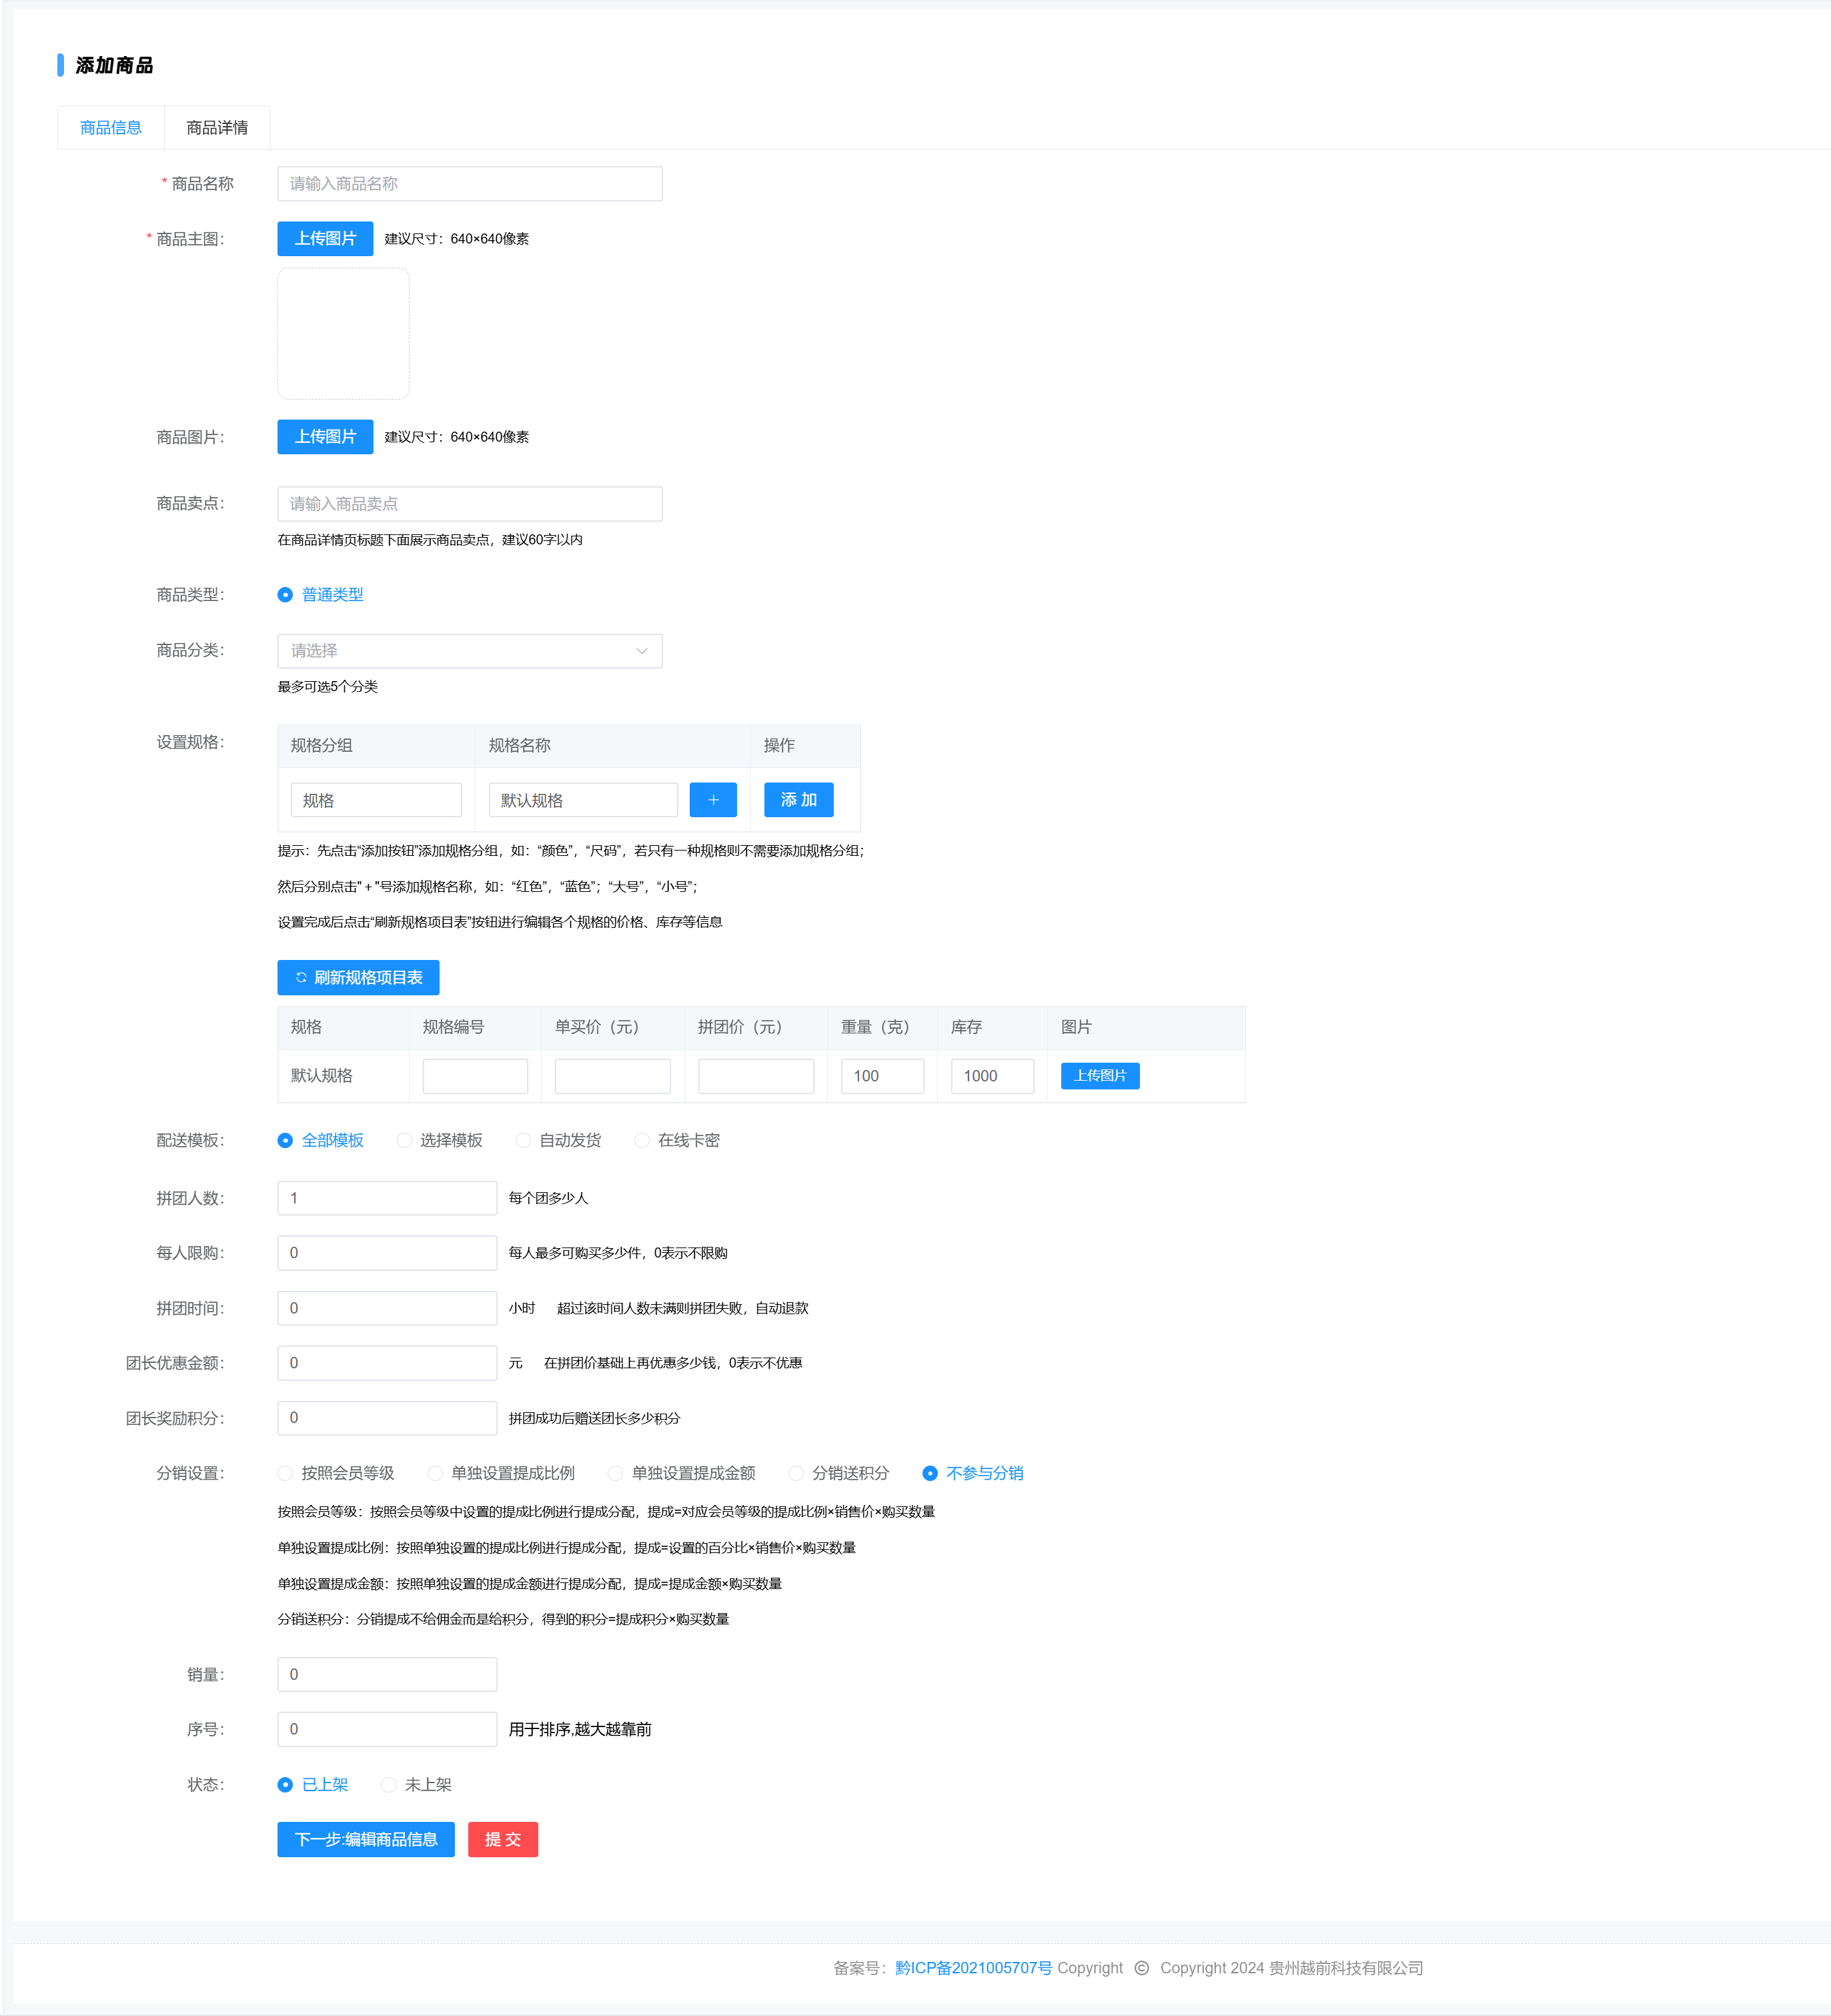Click the main image preview placeholder box
1831x2016 pixels.
click(343, 333)
